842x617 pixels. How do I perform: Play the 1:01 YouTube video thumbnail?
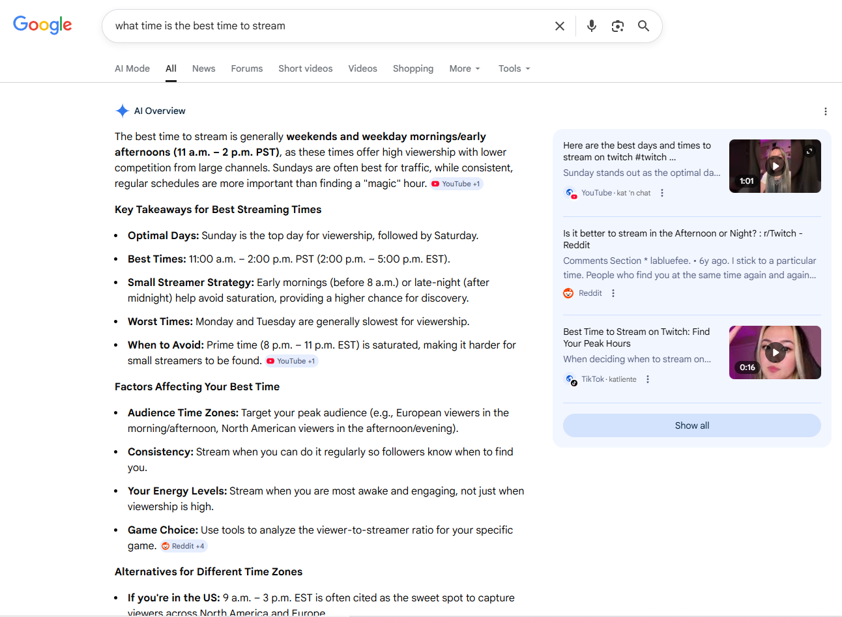click(775, 166)
